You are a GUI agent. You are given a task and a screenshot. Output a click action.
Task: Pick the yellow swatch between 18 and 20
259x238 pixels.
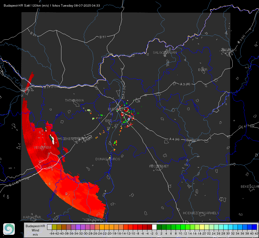click(x=202, y=227)
